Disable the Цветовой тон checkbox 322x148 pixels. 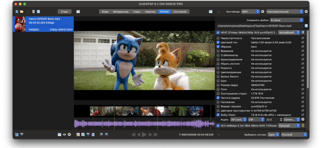point(218,42)
